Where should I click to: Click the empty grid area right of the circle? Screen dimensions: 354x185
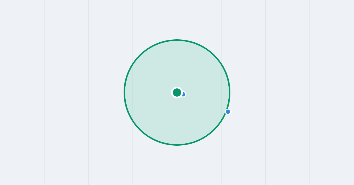pos(288,92)
